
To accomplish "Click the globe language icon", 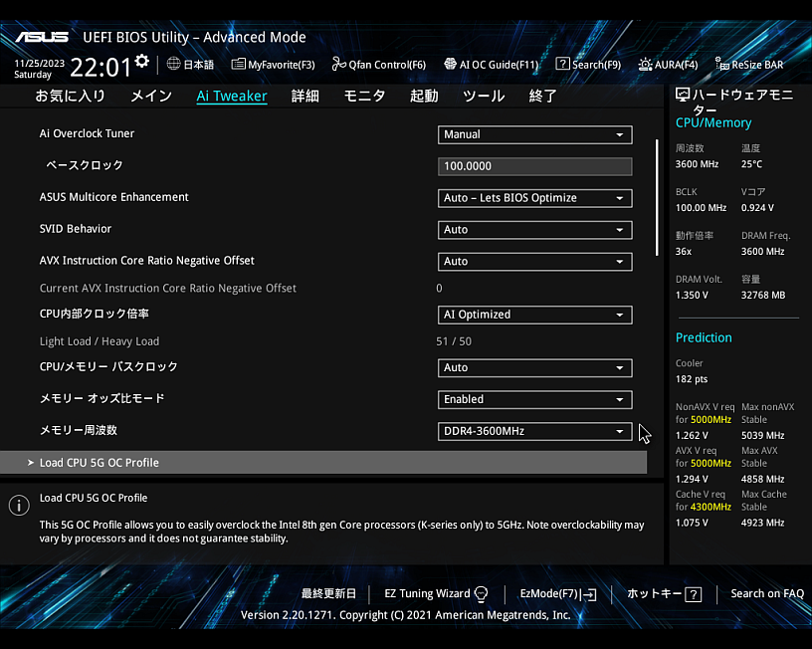I will (x=173, y=64).
